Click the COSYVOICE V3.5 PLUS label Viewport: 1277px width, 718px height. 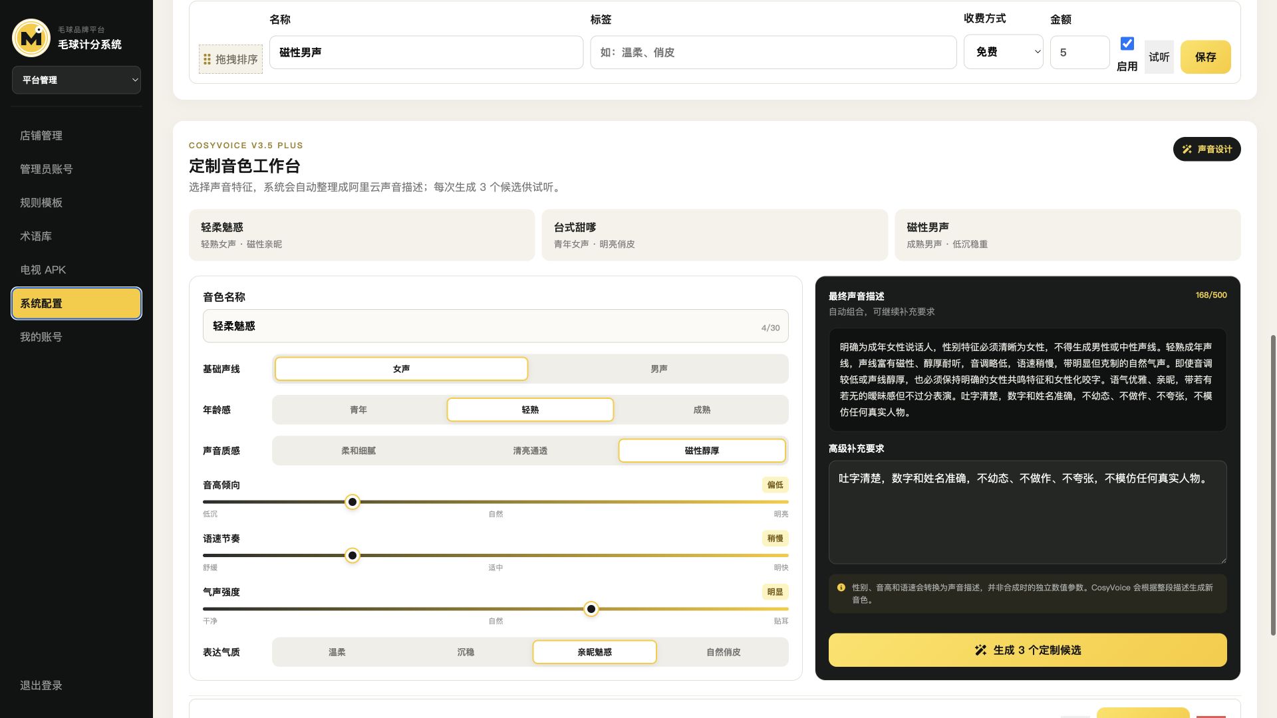246,146
